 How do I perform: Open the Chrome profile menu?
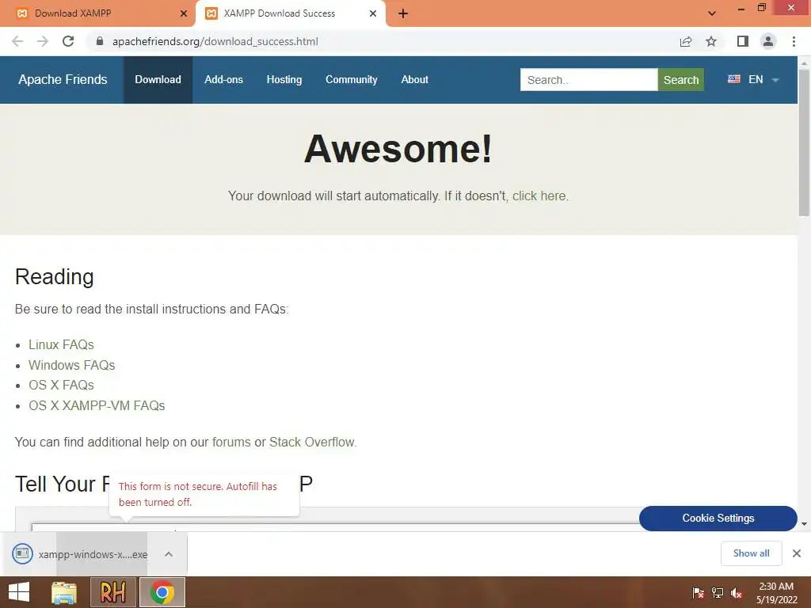click(x=768, y=41)
